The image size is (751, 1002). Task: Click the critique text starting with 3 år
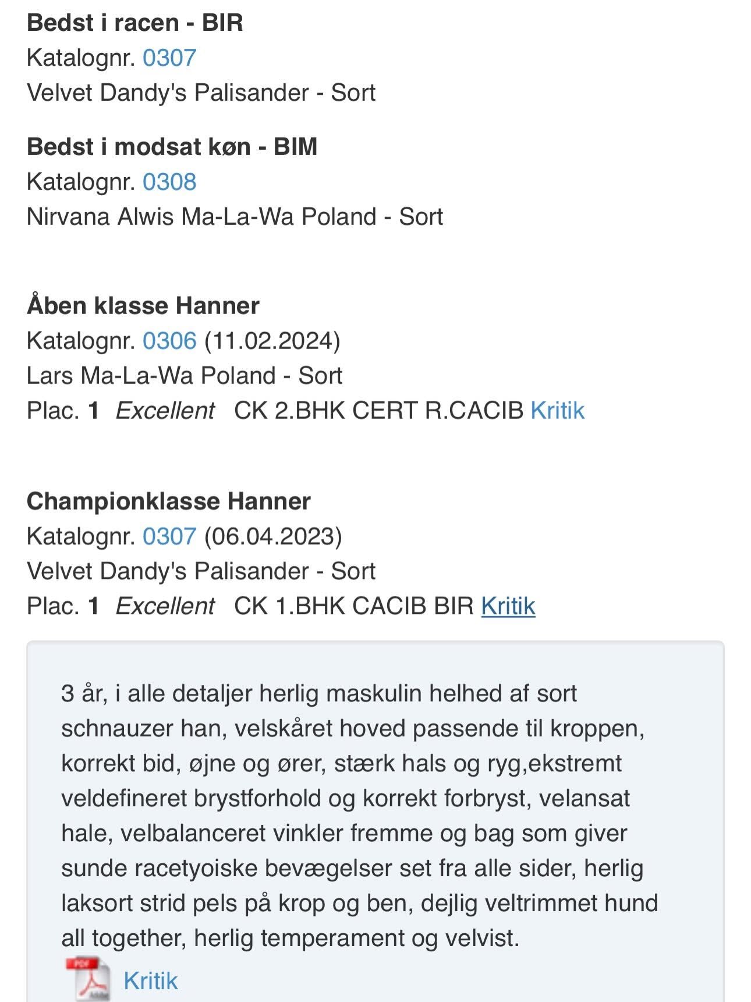[360, 816]
